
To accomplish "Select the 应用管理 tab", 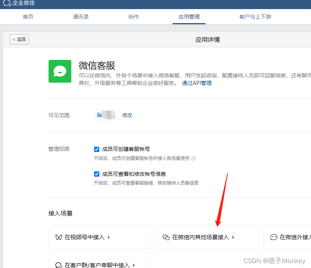I will tap(189, 17).
